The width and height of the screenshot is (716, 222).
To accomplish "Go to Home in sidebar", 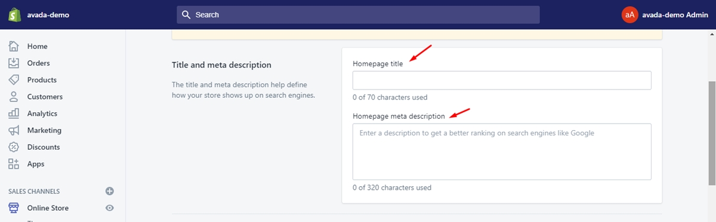I will tap(37, 47).
